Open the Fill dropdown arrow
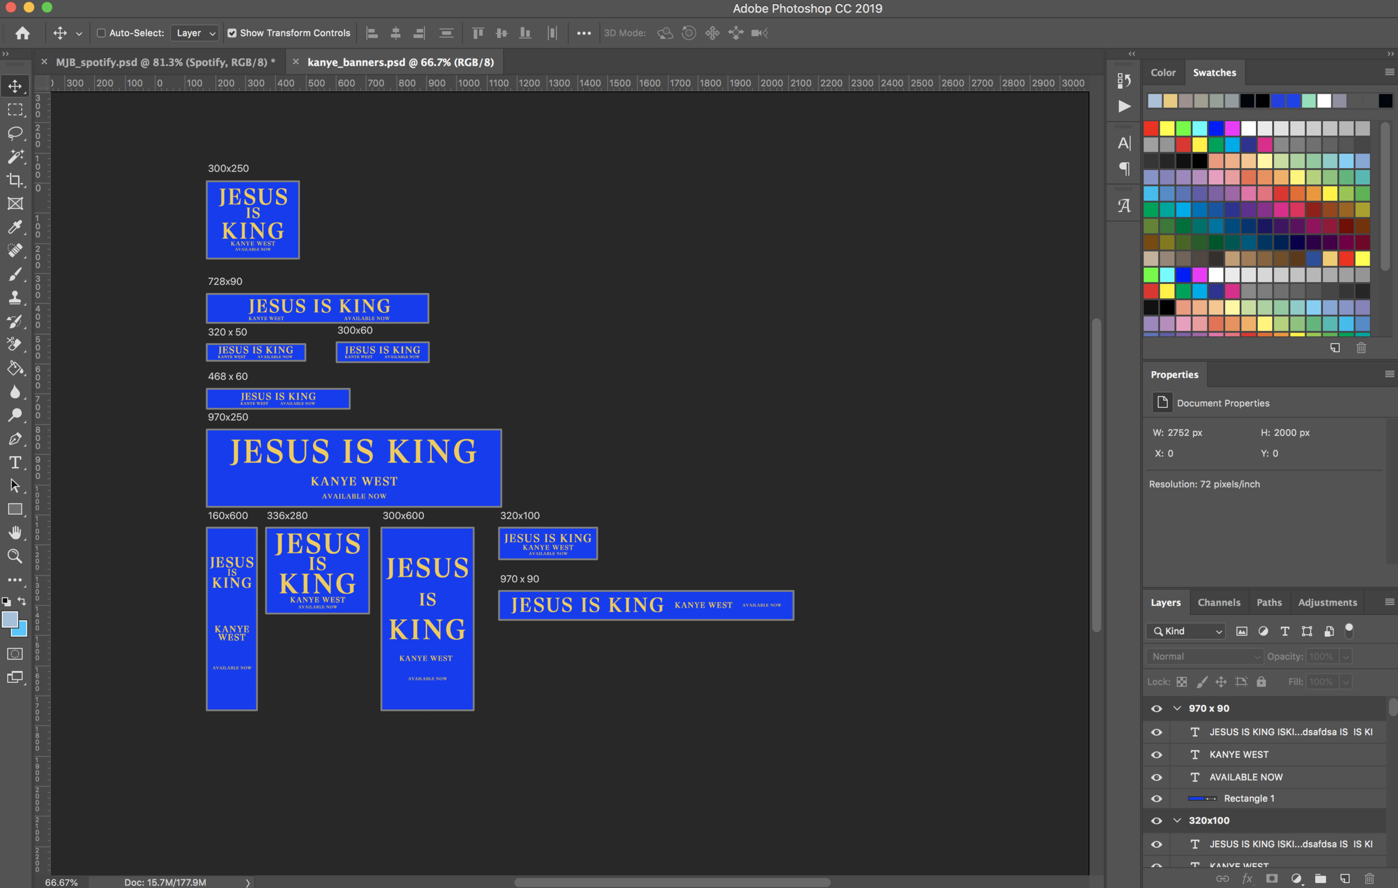Screen dimensions: 1398x888 (x=1346, y=682)
